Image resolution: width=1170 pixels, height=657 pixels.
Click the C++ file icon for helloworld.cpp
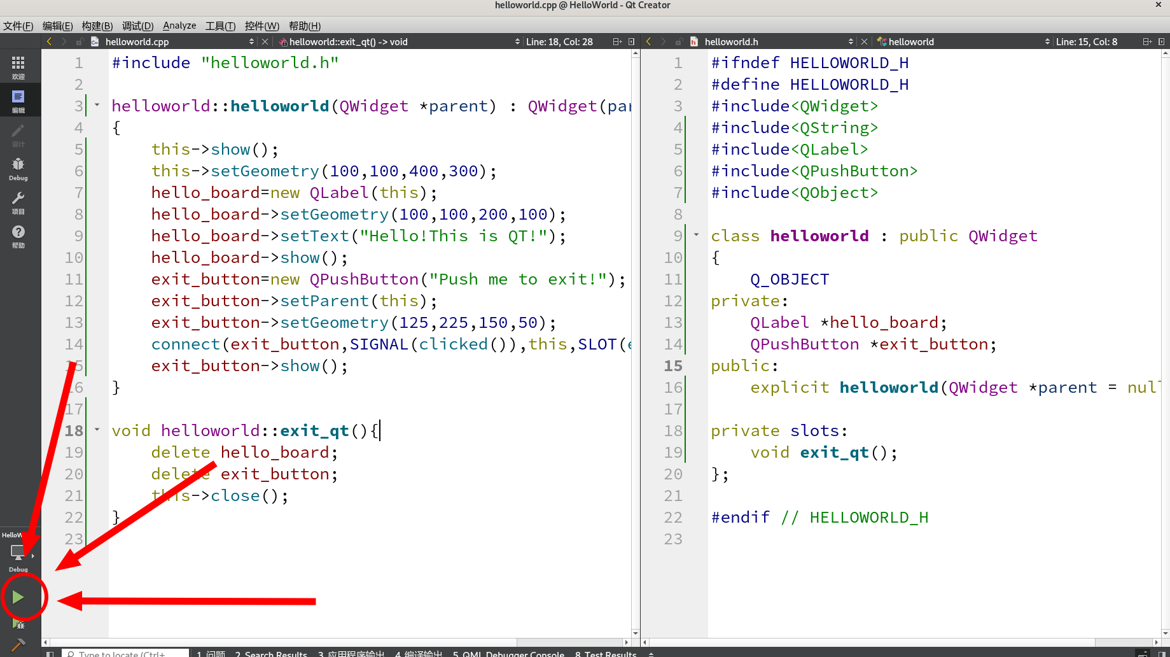(95, 41)
